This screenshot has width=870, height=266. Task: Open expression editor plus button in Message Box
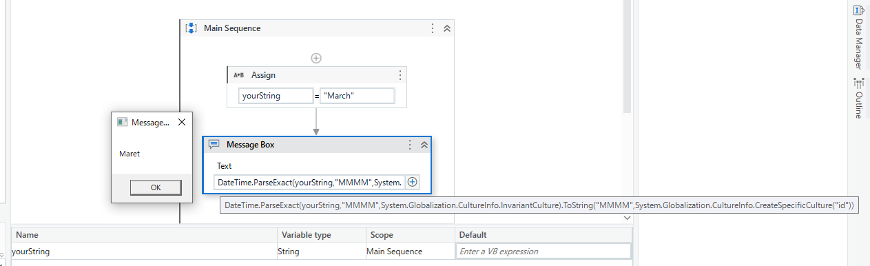(x=413, y=182)
